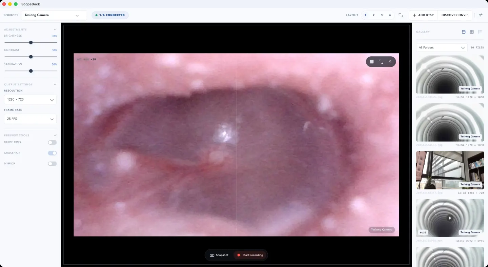
Task: Collapse the Output Settings section
Action: point(55,84)
